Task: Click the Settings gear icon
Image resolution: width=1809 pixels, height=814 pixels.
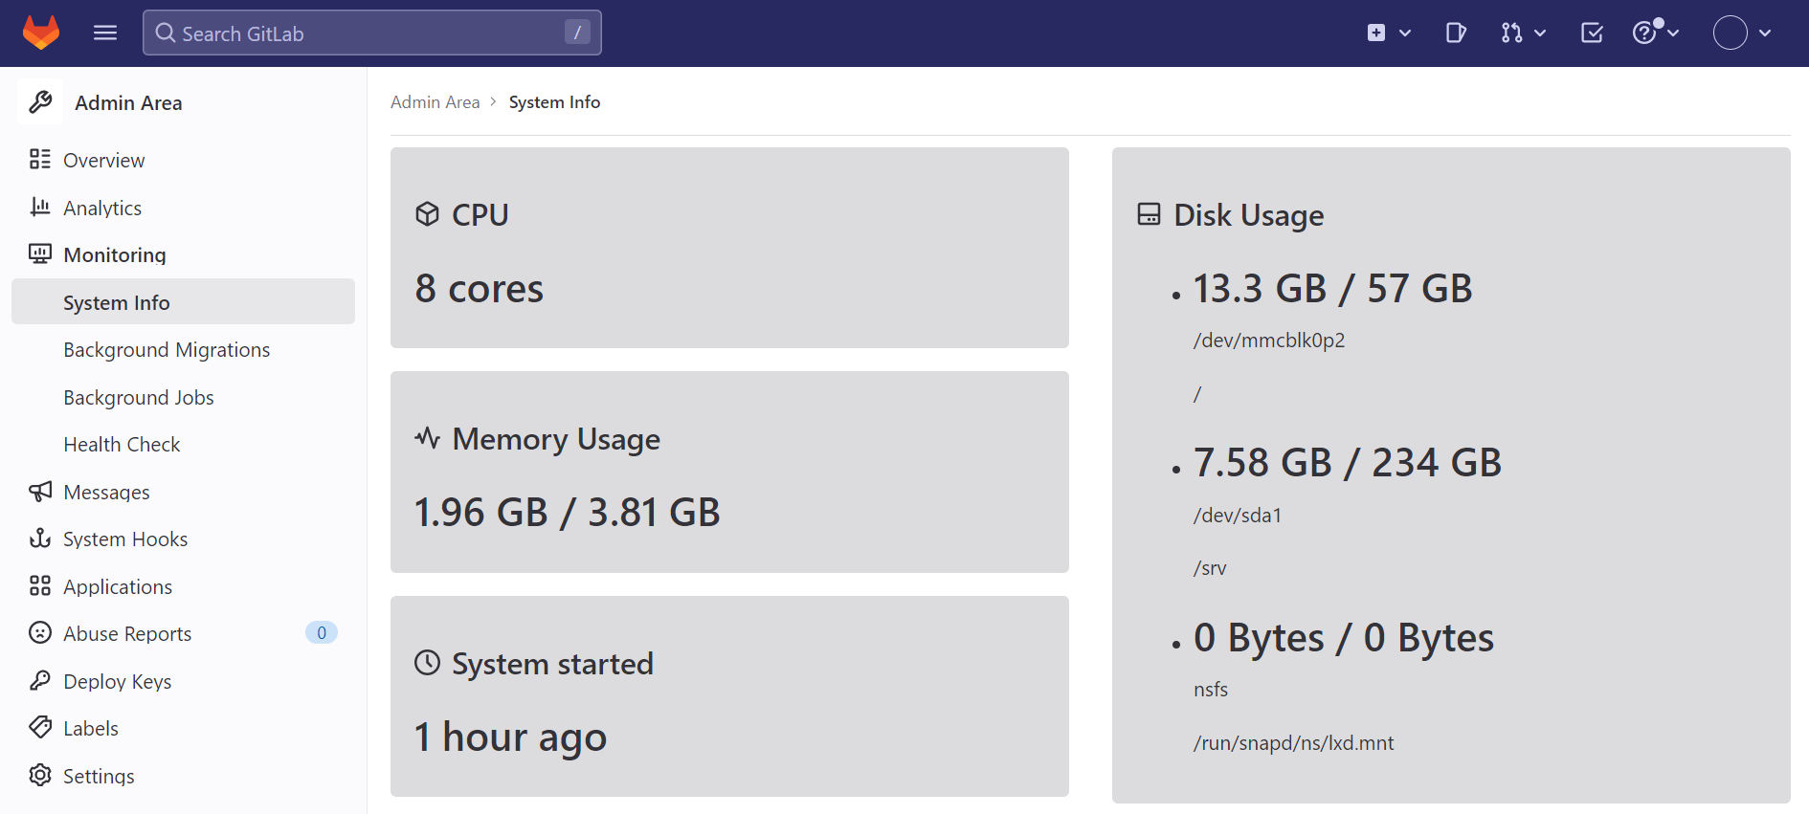Action: coord(40,775)
